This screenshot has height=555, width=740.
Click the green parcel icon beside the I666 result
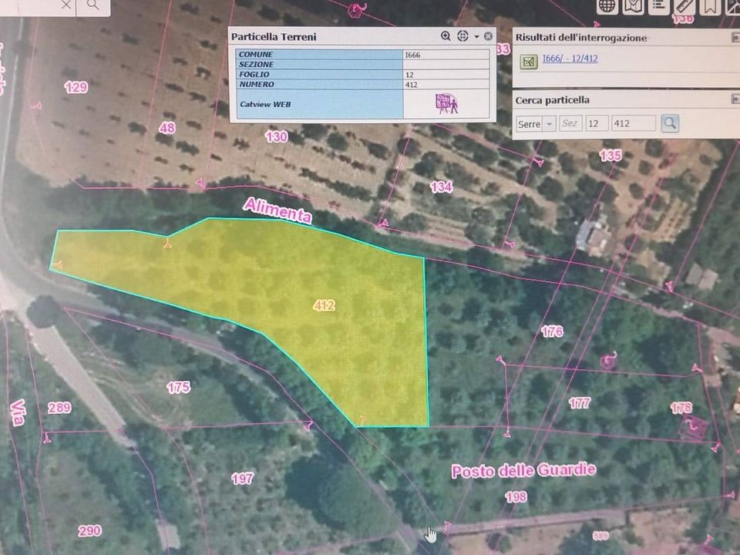[529, 62]
